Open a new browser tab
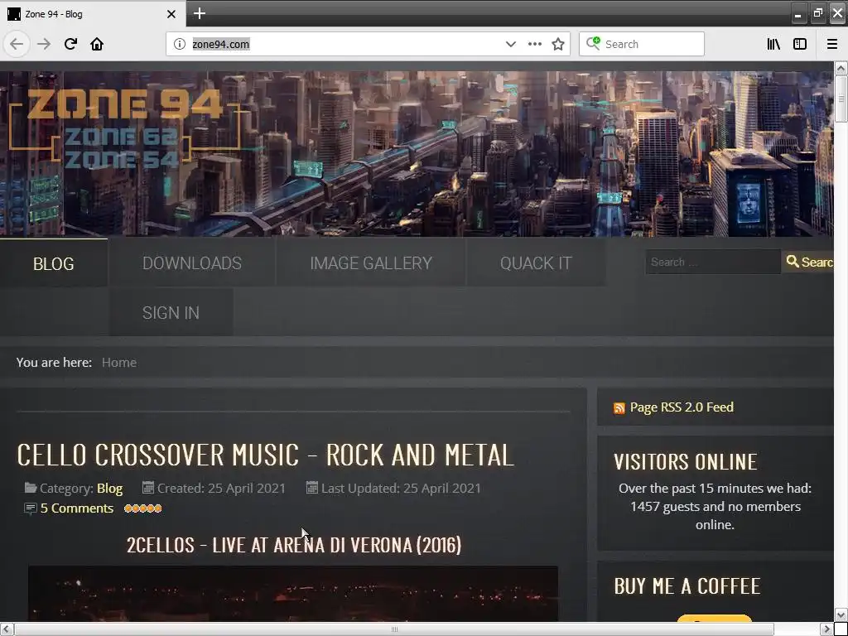 tap(199, 13)
